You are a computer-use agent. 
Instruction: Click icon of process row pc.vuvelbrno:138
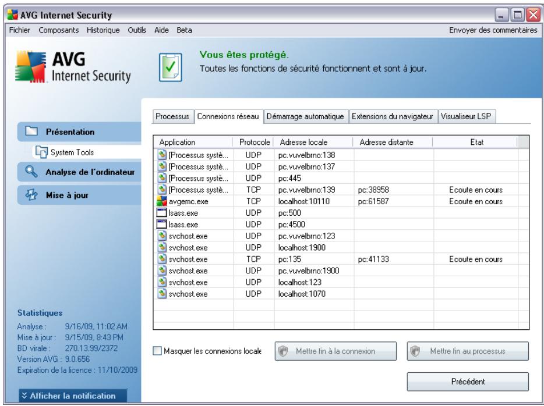[162, 155]
